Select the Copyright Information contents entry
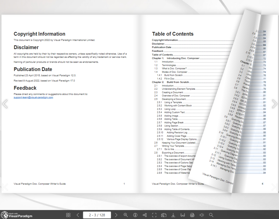 (165, 40)
